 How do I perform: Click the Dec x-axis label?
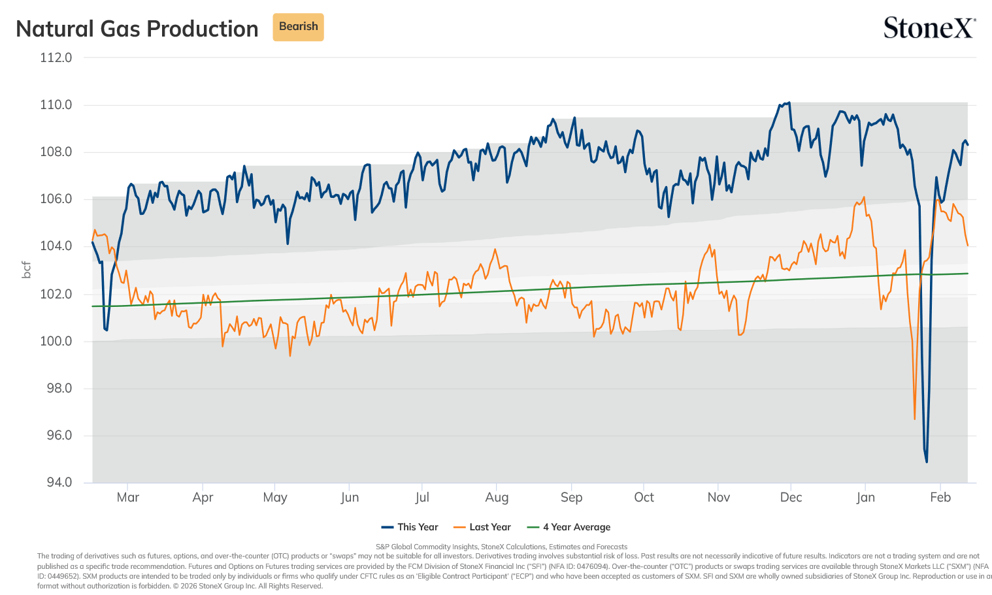point(791,497)
